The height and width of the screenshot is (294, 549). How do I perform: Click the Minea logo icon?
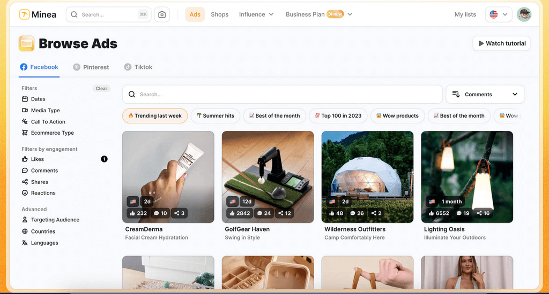point(24,14)
